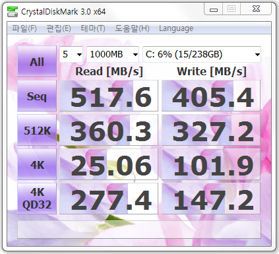Start the Seq benchmark test
The image size is (279, 254).
tap(37, 96)
